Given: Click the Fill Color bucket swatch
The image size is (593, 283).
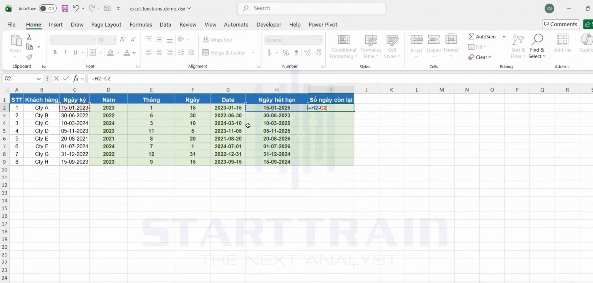Looking at the screenshot, I should point(110,53).
